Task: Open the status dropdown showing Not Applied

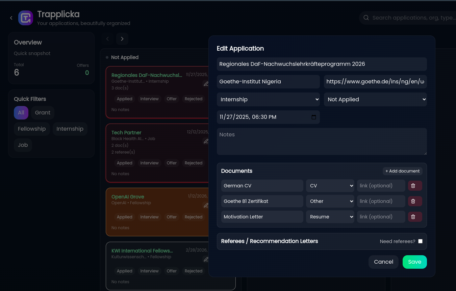Action: [375, 99]
